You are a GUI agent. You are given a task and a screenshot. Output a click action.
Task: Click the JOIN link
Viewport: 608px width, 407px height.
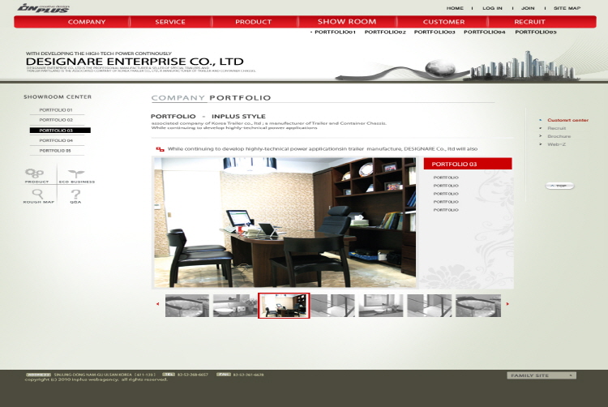528,8
